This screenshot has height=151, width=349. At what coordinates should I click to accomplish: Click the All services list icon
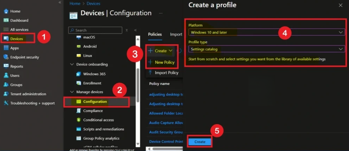pyautogui.click(x=6, y=29)
